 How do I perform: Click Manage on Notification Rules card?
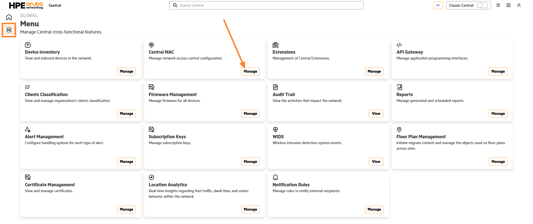(x=374, y=209)
